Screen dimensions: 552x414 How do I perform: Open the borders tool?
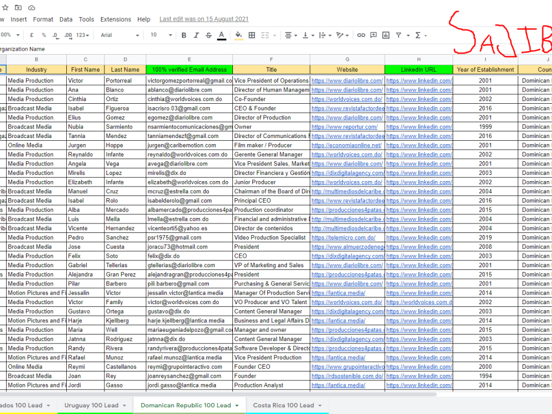pyautogui.click(x=252, y=35)
